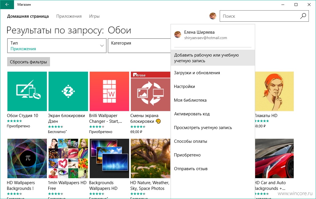
Task: Open 1mln Wallpapers HD Free thumbnail
Action: pos(68,158)
